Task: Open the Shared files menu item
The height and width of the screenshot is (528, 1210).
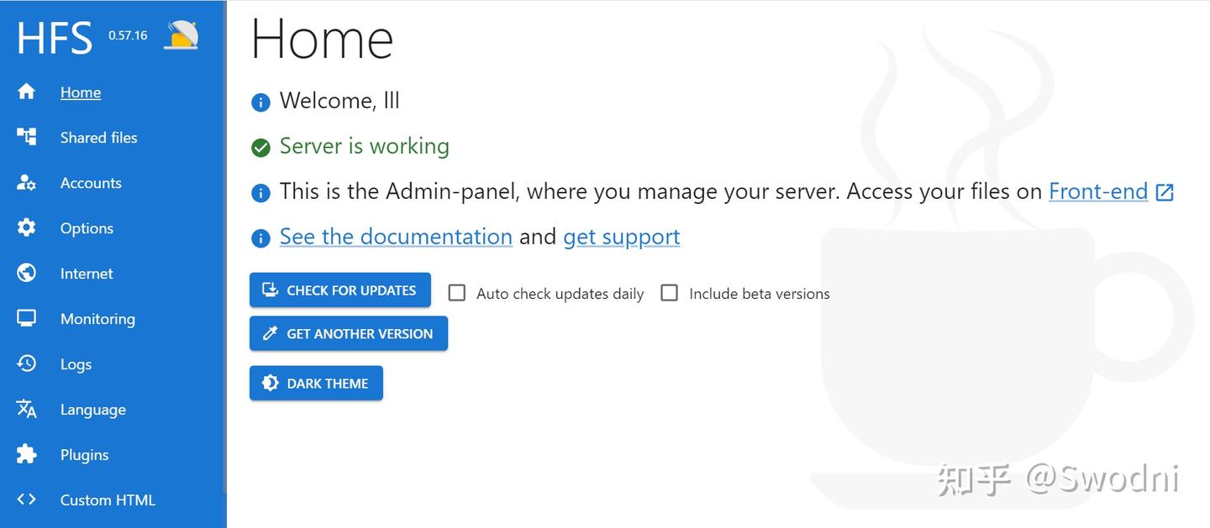Action: coord(98,138)
